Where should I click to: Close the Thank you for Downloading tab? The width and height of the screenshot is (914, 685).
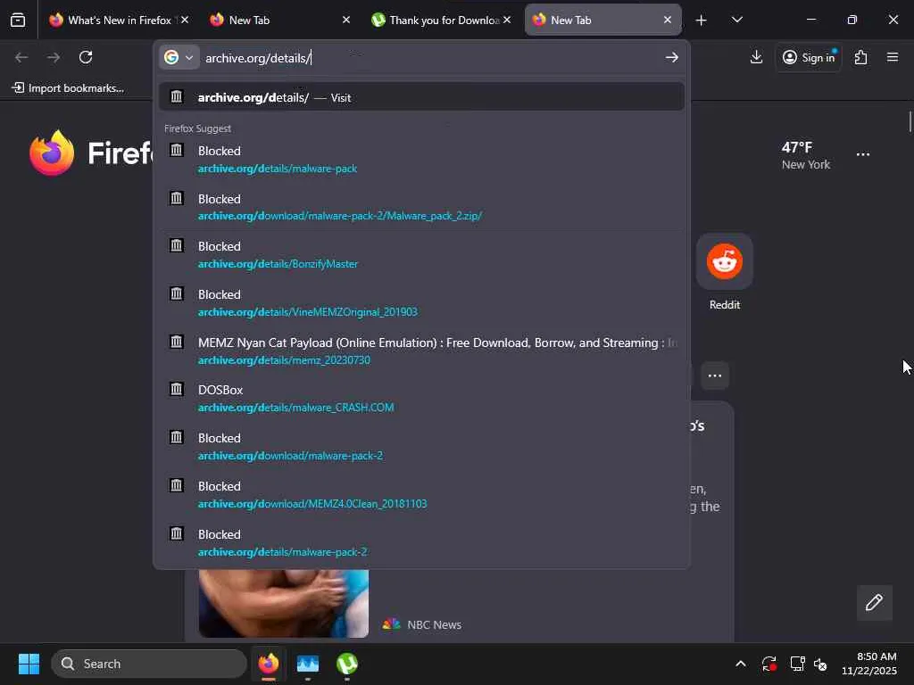(x=507, y=20)
